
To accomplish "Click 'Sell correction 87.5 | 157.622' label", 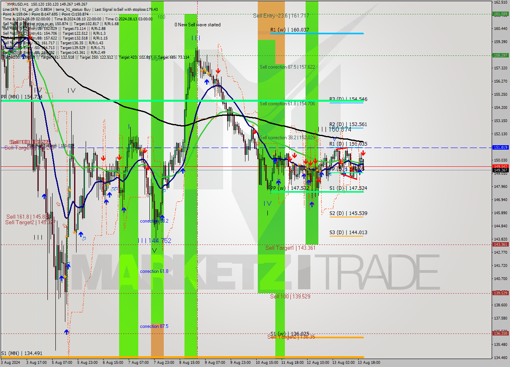I will (287, 67).
